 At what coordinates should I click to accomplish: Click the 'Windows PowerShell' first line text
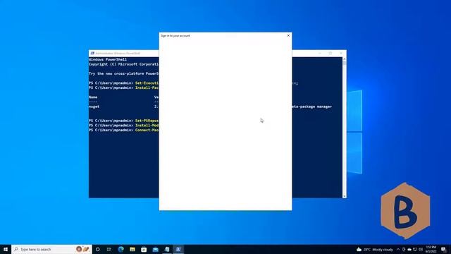(108, 59)
